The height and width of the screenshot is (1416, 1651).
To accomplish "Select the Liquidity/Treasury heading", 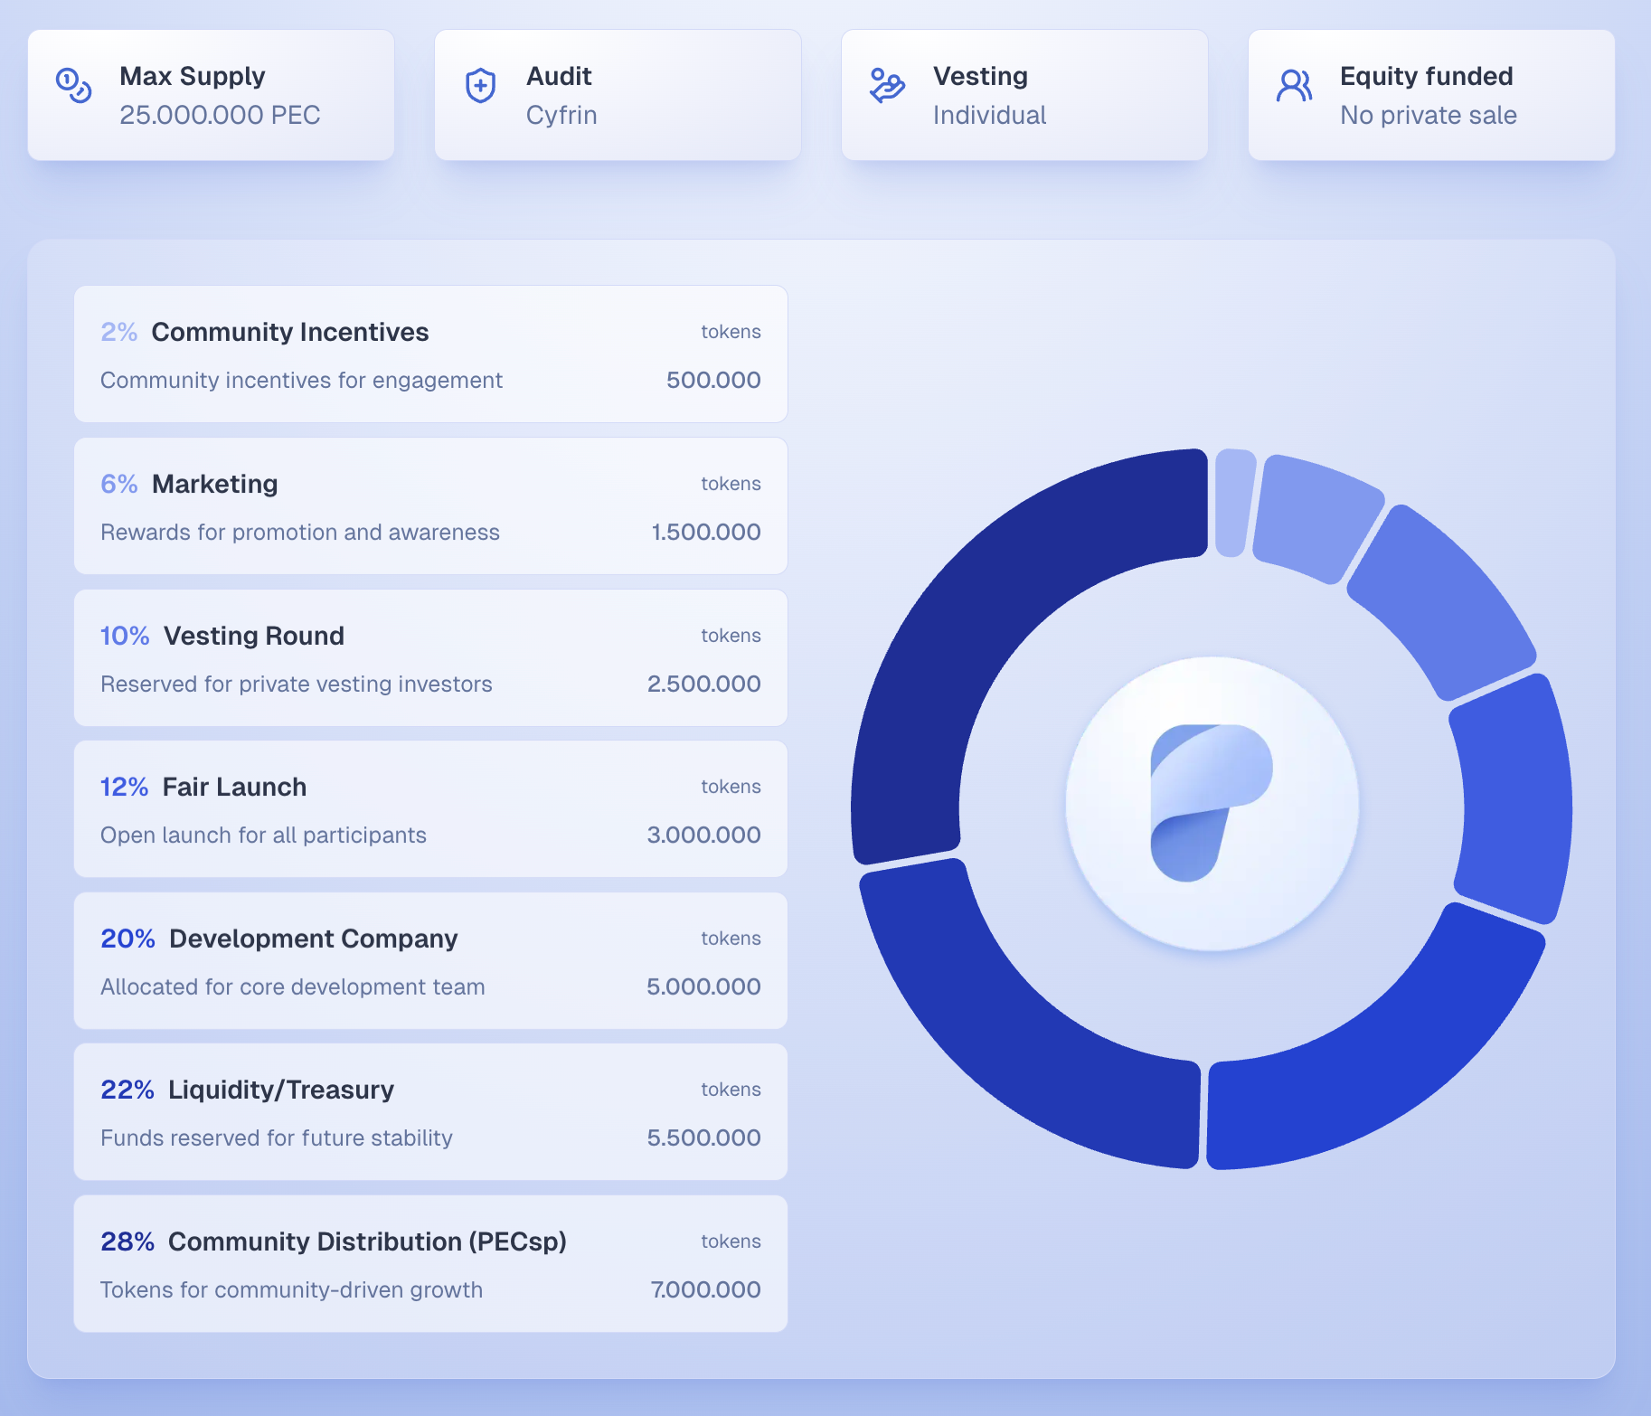I will (x=280, y=1090).
